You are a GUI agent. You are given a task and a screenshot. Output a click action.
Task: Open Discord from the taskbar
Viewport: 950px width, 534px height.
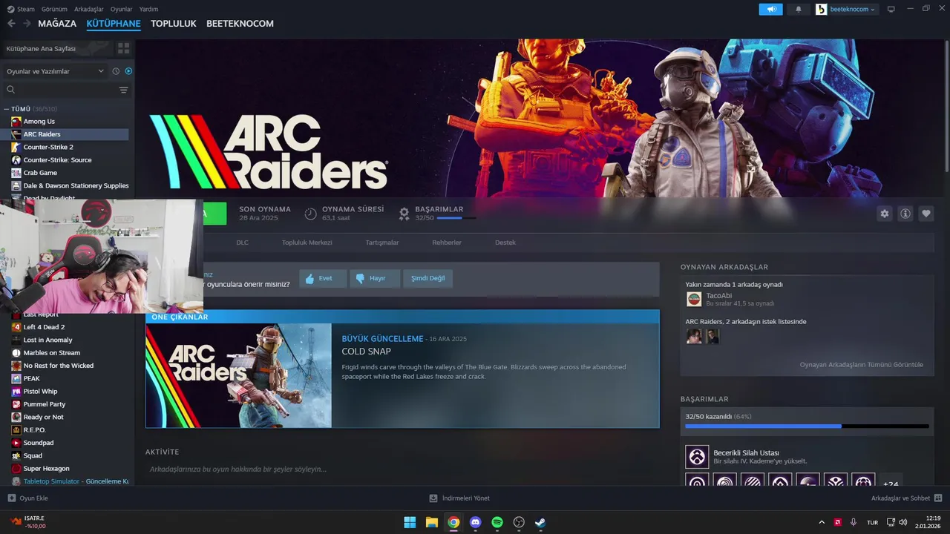click(x=476, y=522)
